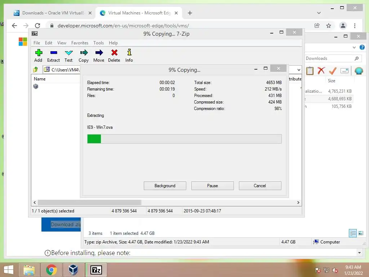The image size is (369, 277).
Task: Open the Chrome tab search chevron
Action: [x=319, y=13]
